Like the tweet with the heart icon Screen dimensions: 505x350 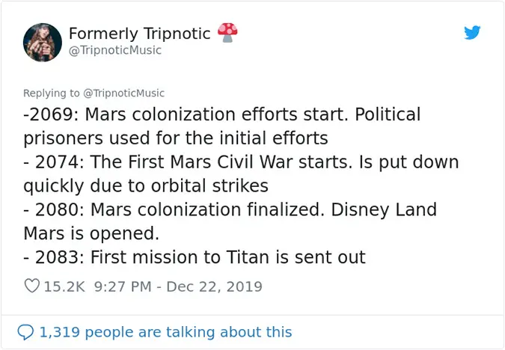[x=32, y=286]
